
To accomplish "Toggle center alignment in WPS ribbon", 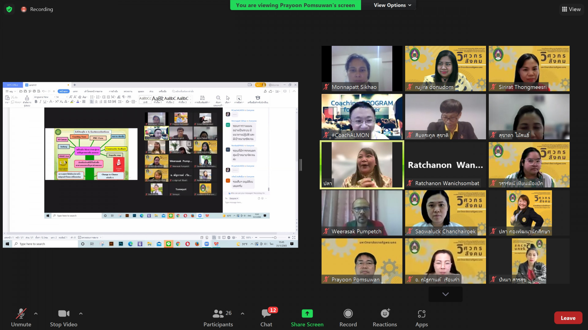I will point(96,102).
